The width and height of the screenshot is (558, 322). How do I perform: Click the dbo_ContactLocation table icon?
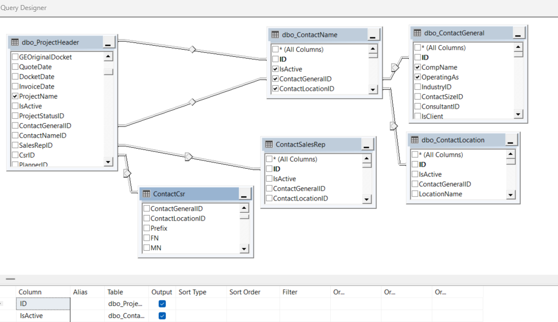click(415, 140)
